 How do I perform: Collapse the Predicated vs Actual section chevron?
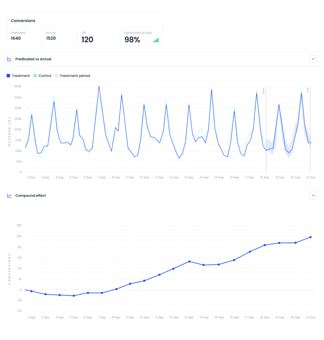point(313,59)
